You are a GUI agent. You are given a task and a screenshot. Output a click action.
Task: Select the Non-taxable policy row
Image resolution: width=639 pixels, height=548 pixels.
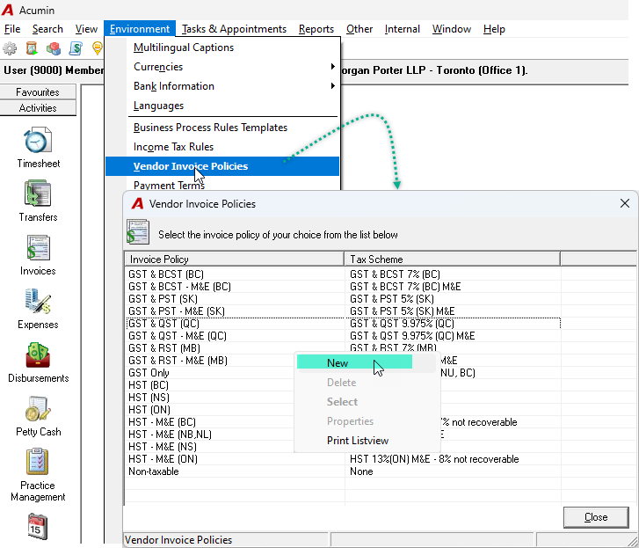235,471
